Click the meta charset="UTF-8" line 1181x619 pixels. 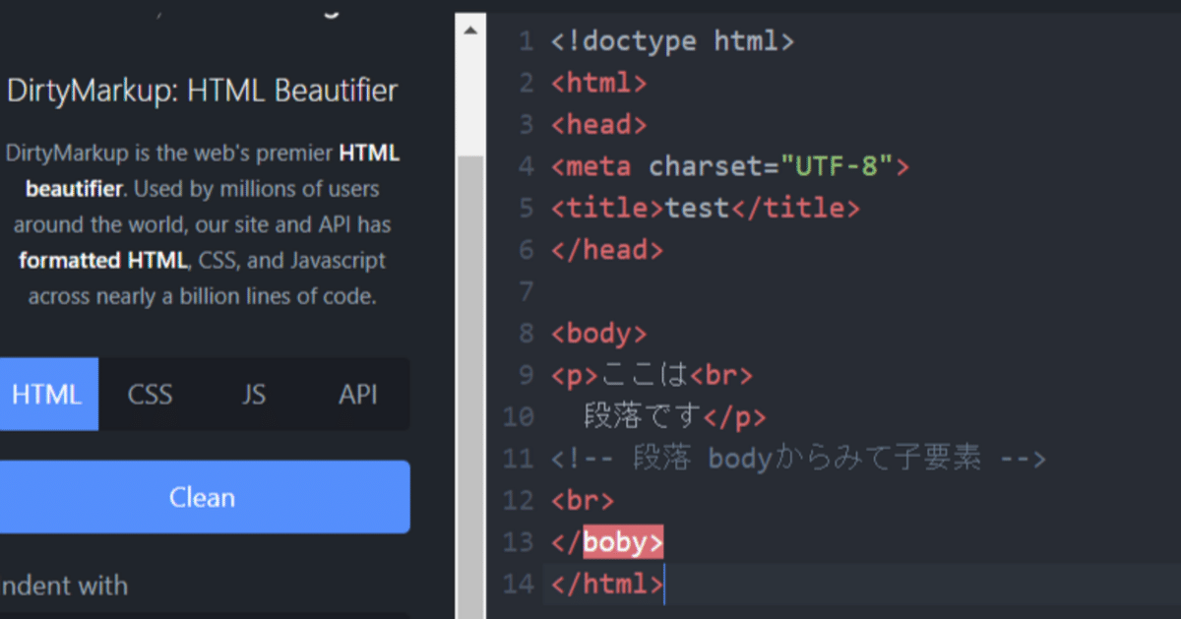(730, 166)
